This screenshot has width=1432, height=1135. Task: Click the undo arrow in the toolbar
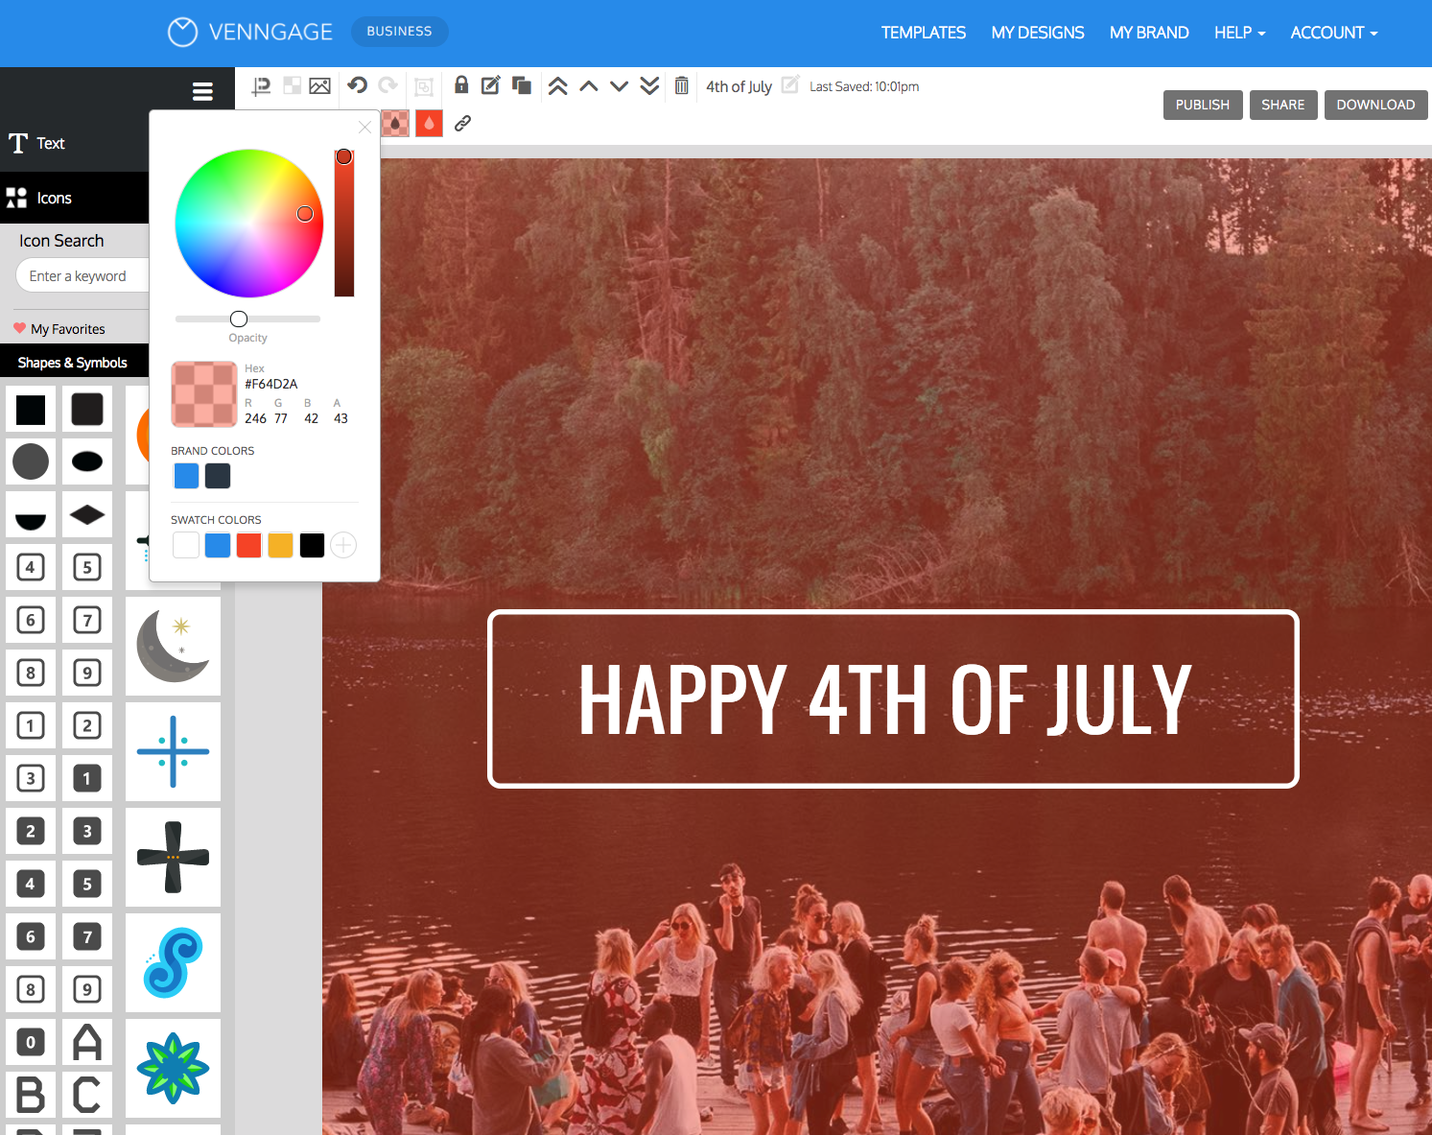coord(357,85)
